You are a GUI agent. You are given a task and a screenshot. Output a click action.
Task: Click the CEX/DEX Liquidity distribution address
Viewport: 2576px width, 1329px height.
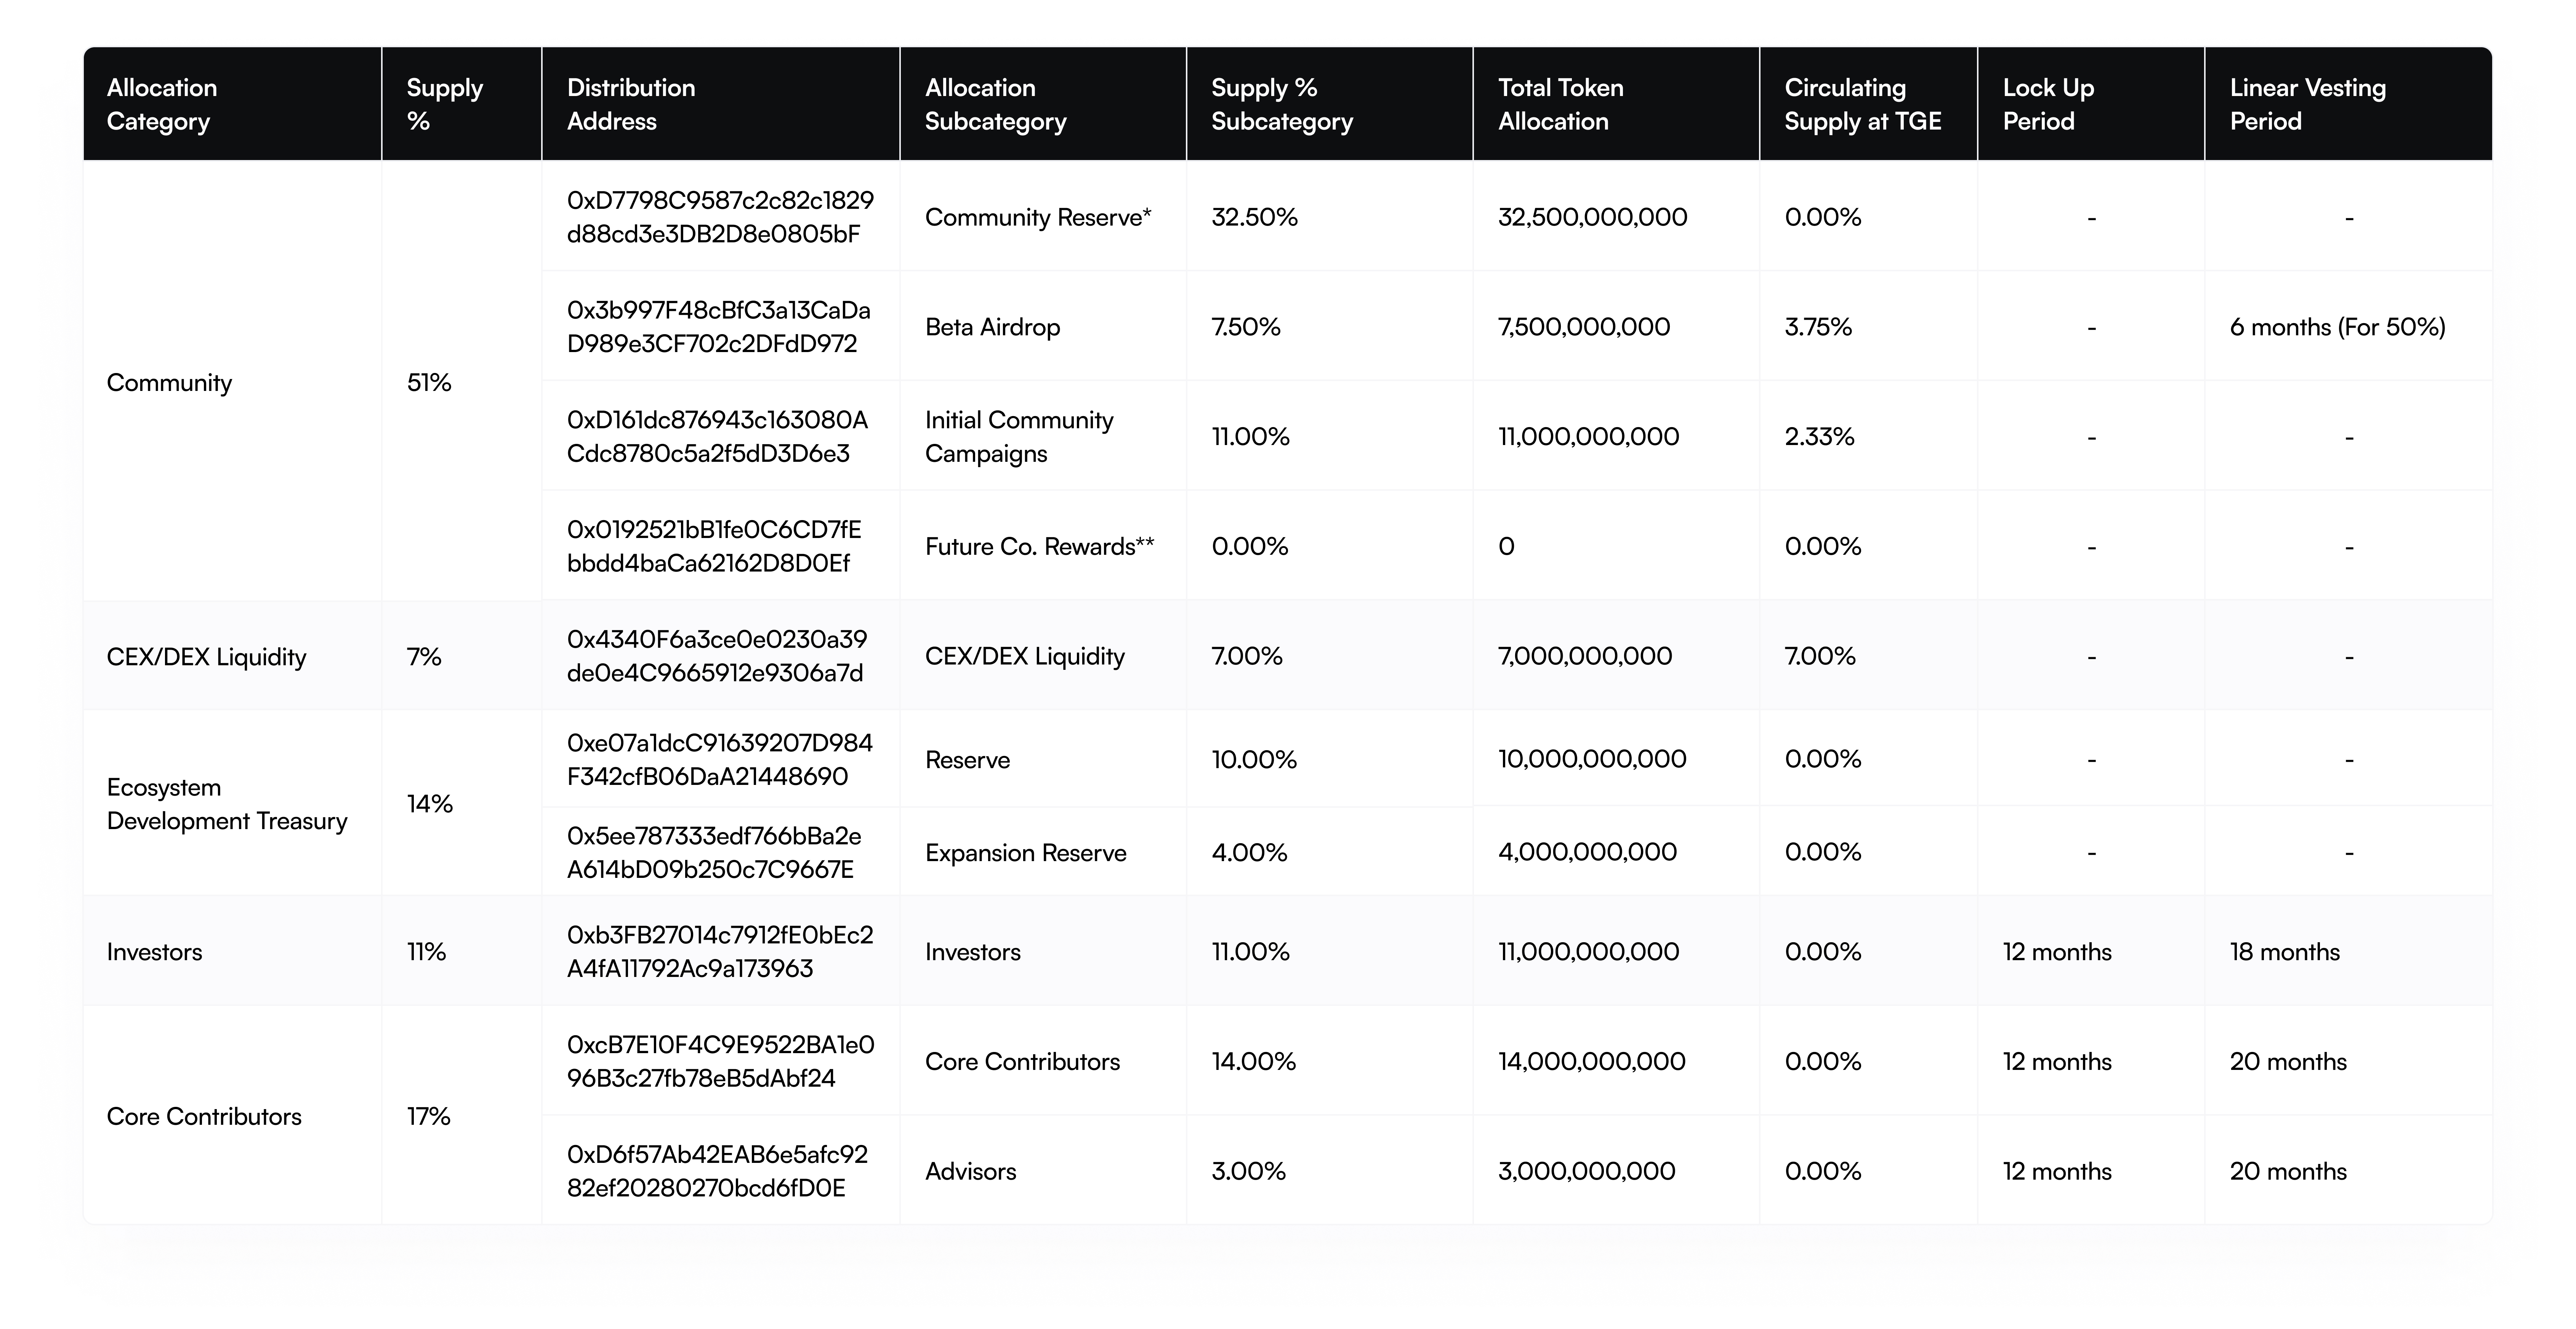[716, 656]
